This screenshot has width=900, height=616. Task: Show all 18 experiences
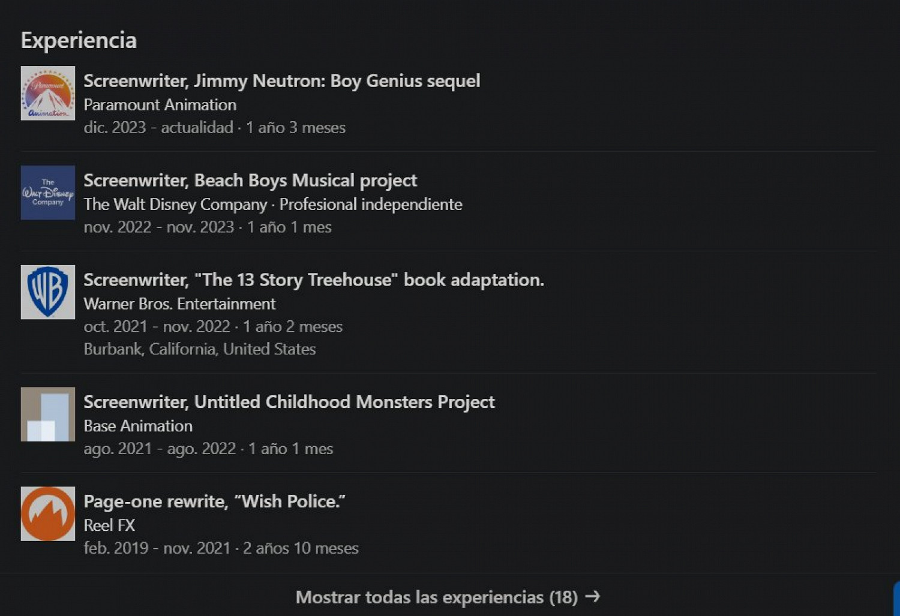pos(436,597)
